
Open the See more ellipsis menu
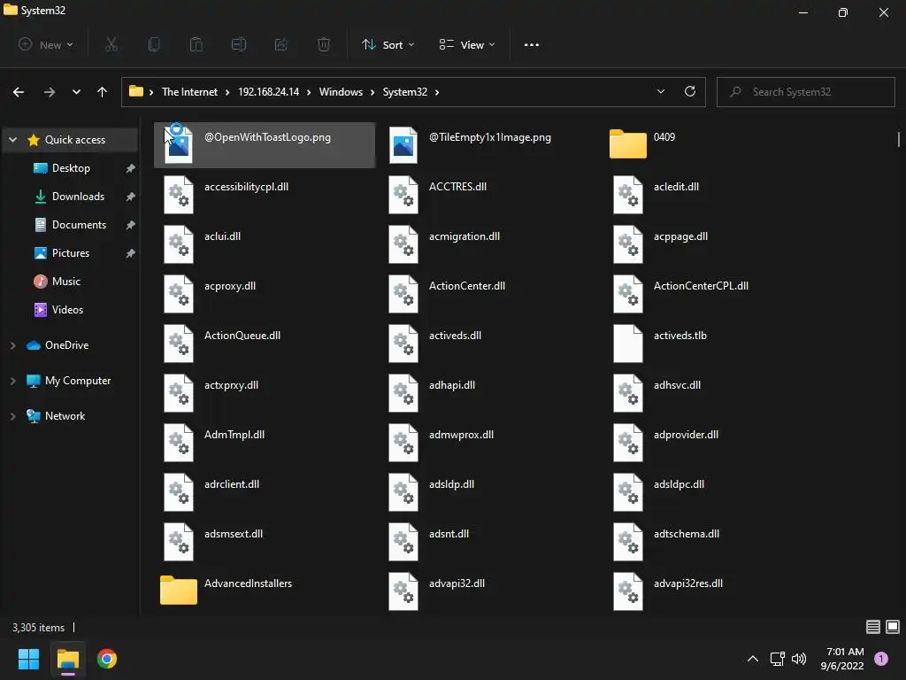(x=532, y=44)
